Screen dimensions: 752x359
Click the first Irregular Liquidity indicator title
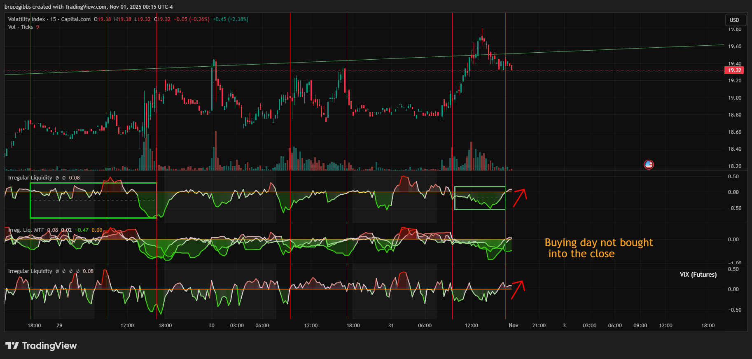30,178
